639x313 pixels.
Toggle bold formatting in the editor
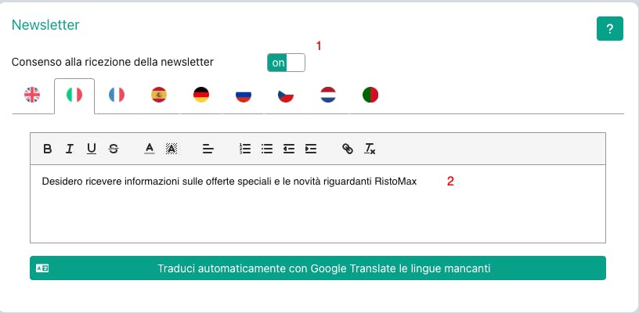[x=47, y=149]
